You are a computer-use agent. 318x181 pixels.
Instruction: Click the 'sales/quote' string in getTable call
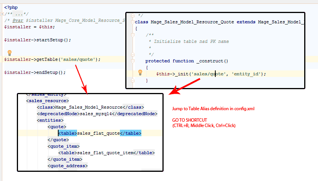tap(78, 60)
